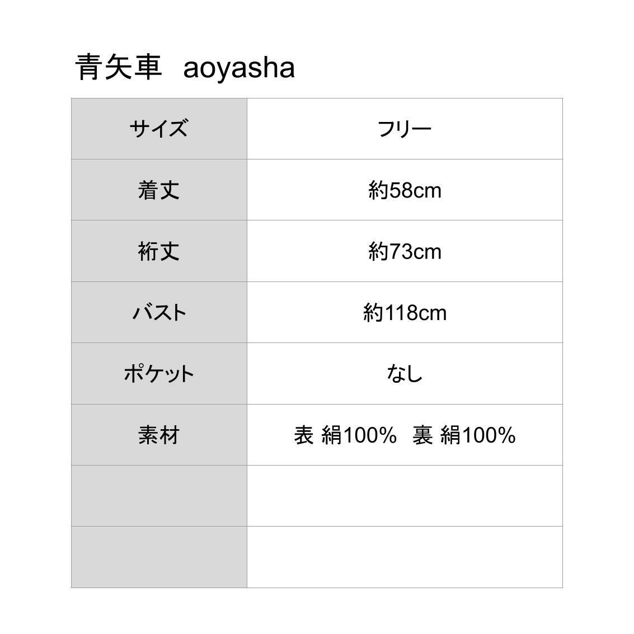Select the ポケット label cell
The width and height of the screenshot is (634, 634).
[159, 373]
